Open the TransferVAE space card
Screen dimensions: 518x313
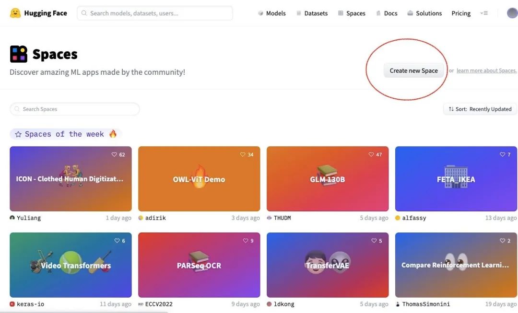(328, 265)
